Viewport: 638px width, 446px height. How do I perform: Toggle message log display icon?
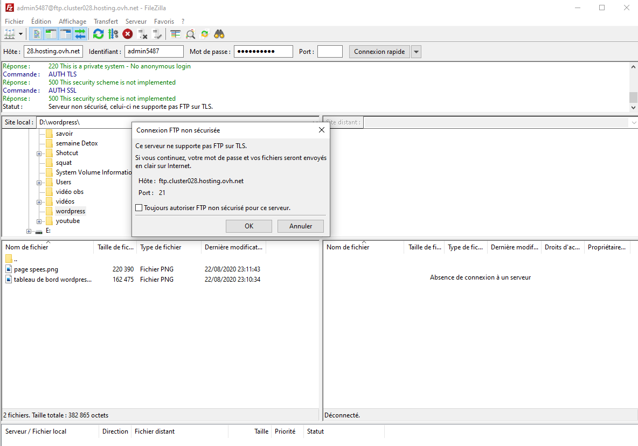click(37, 34)
